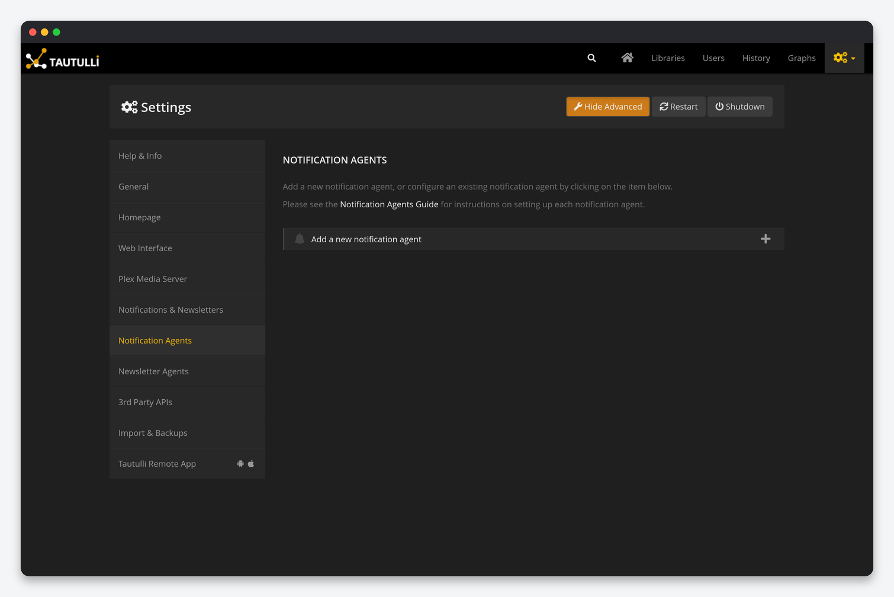The height and width of the screenshot is (597, 894).
Task: Open Newsletter Agents settings
Action: (x=187, y=371)
